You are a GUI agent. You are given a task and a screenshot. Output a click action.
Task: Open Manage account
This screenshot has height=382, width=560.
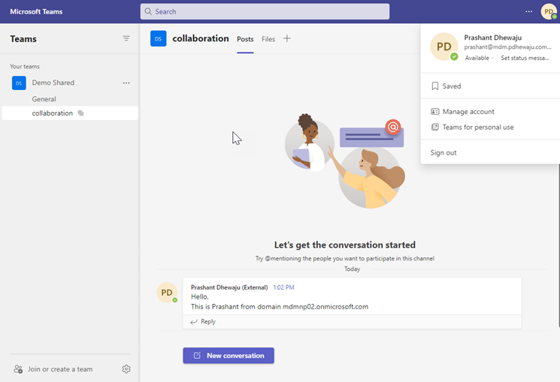point(490,112)
